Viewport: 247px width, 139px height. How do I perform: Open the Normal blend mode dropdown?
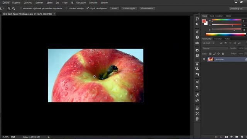pyautogui.click(x=215, y=48)
